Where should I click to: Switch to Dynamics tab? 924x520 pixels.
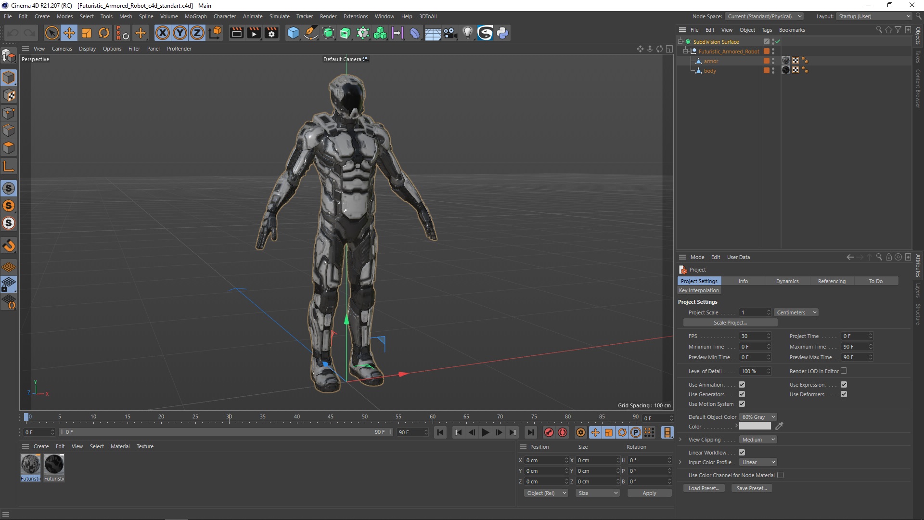pyautogui.click(x=787, y=281)
